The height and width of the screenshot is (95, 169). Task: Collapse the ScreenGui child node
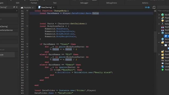tap(162, 45)
